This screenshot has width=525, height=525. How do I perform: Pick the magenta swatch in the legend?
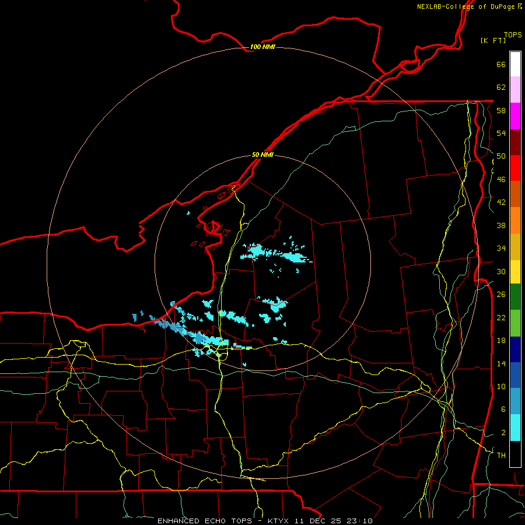click(515, 116)
